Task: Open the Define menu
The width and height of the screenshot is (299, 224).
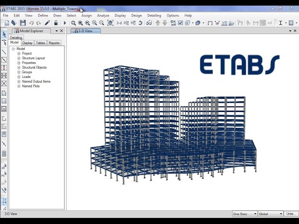Action: tap(43, 15)
